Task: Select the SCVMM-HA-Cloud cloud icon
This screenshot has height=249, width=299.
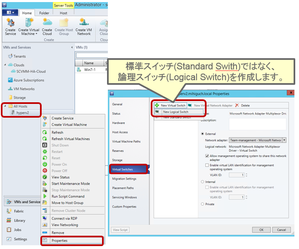Action: click(13, 71)
